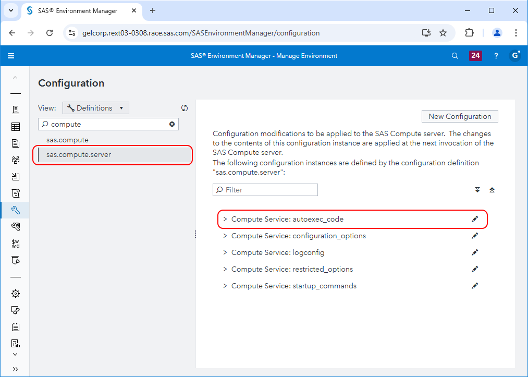528x377 pixels.
Task: Edit Compute Service: startup_commands with pencil
Action: pos(474,286)
